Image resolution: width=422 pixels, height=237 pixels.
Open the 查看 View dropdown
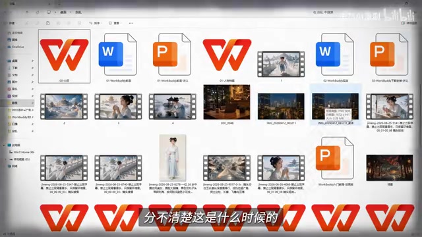click(115, 23)
